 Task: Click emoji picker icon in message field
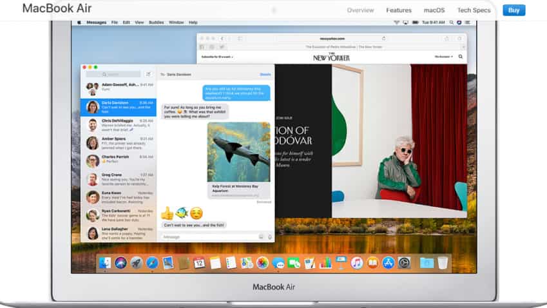click(260, 237)
